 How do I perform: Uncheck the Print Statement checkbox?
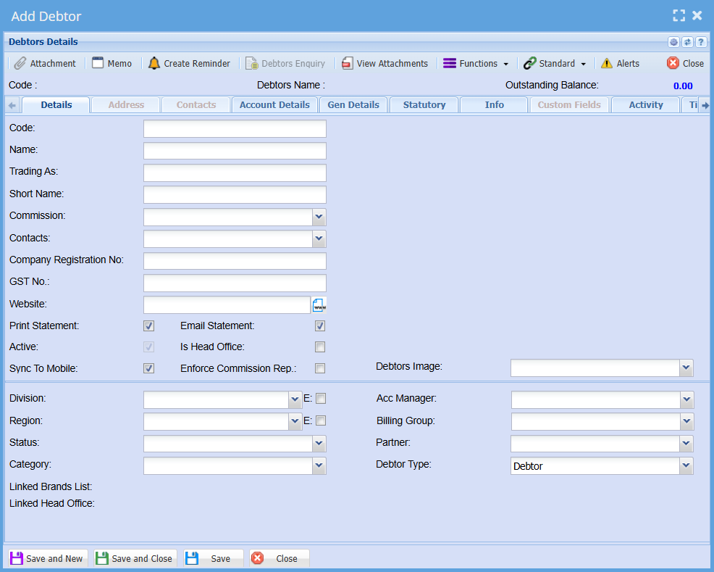tap(149, 326)
